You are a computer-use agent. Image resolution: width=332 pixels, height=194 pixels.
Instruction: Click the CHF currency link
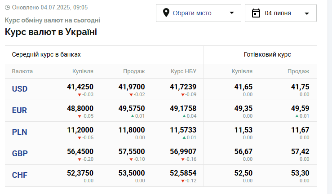point(20,175)
